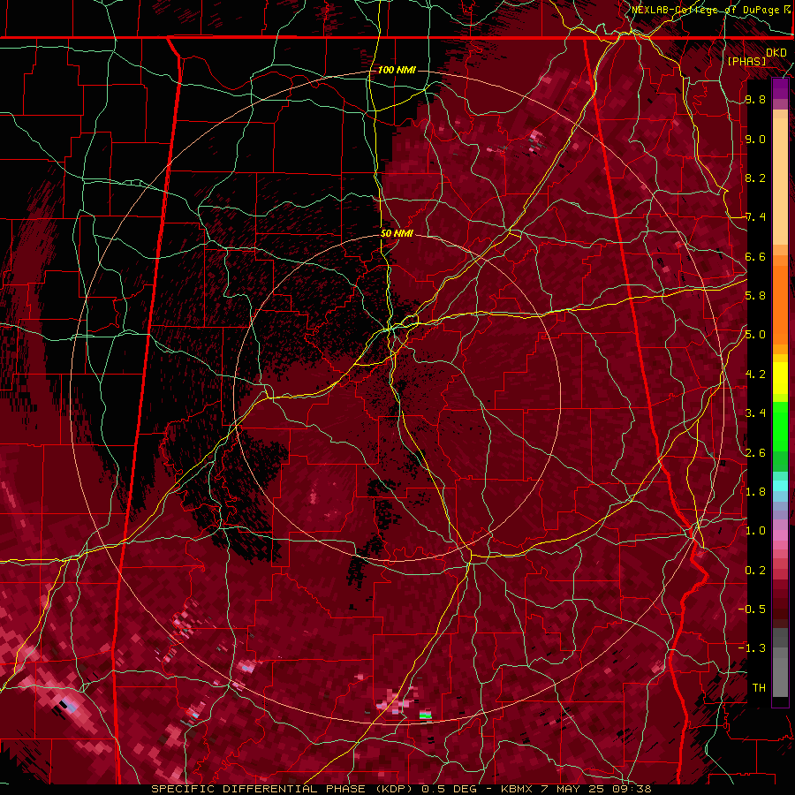
Task: Click the bright green swatch in the color bar
Action: pyautogui.click(x=780, y=426)
